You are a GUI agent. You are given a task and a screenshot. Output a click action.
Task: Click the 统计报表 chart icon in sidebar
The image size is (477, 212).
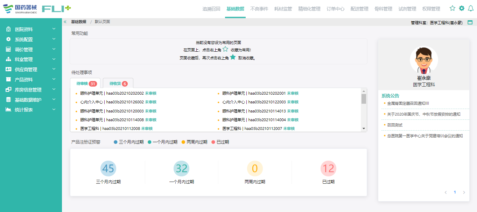tap(8, 110)
